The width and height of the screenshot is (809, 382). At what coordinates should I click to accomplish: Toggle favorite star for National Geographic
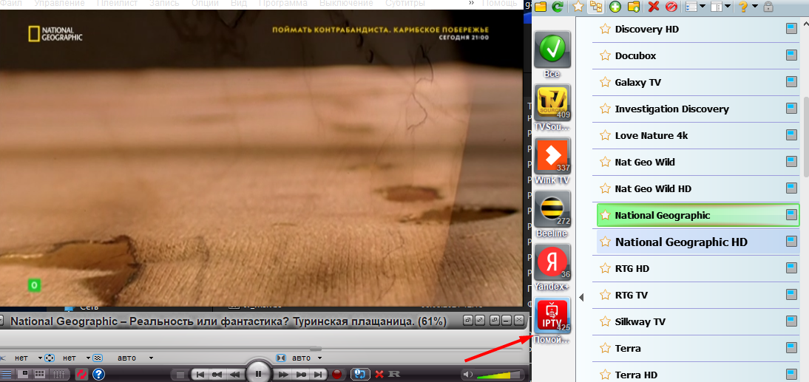click(605, 215)
